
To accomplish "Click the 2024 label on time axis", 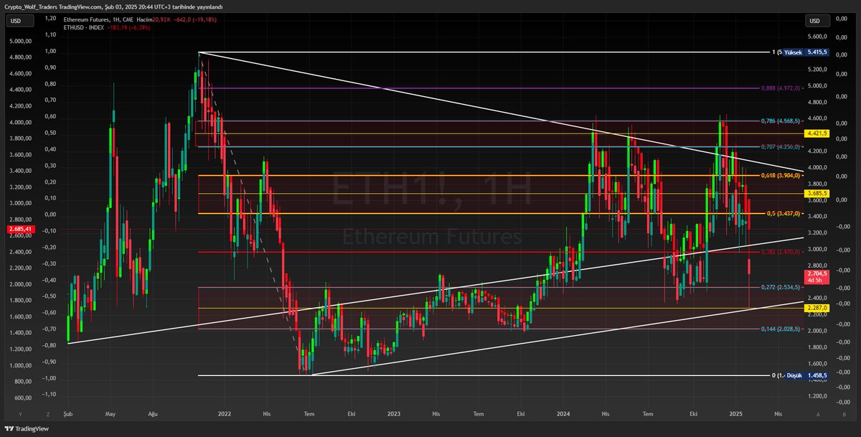I will click(563, 414).
